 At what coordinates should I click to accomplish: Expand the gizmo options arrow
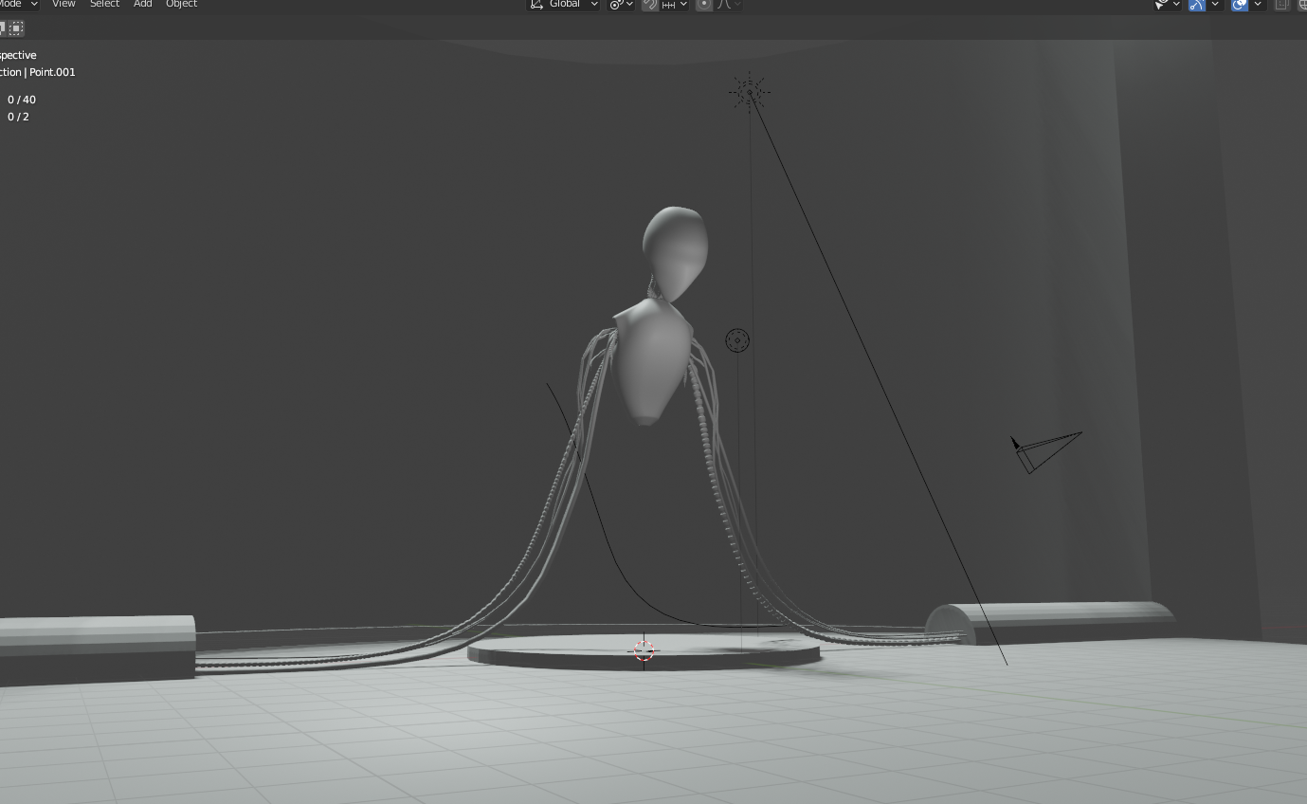click(x=1215, y=5)
